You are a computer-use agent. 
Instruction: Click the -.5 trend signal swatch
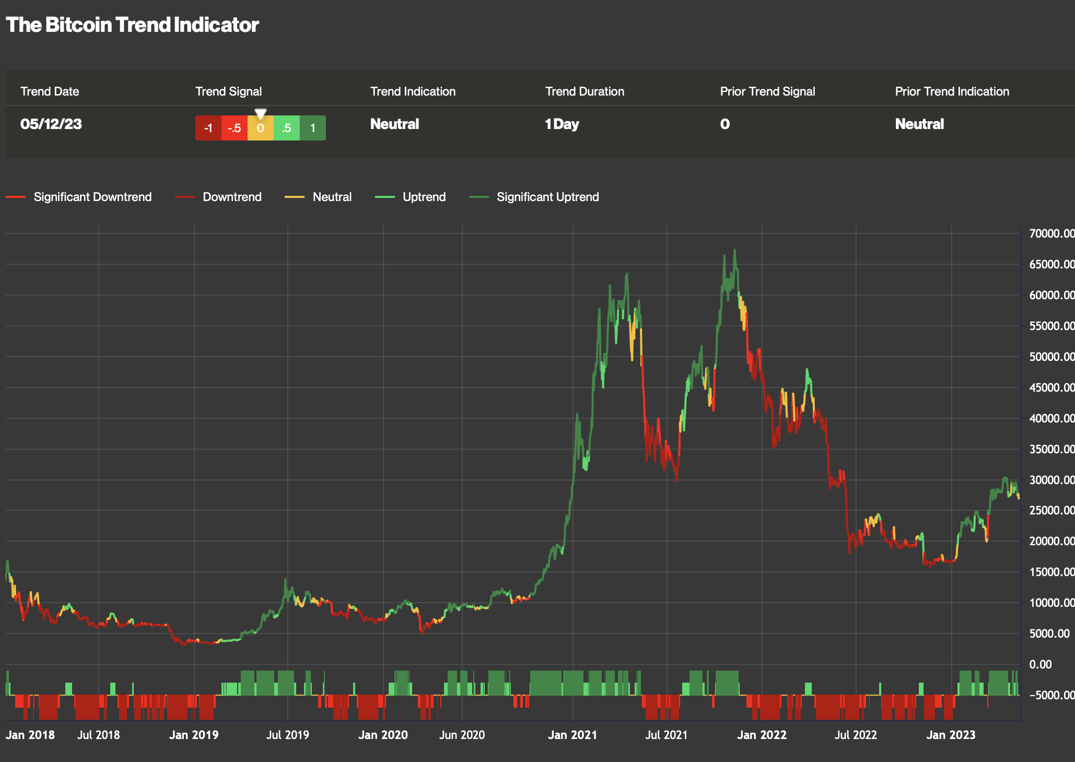234,128
